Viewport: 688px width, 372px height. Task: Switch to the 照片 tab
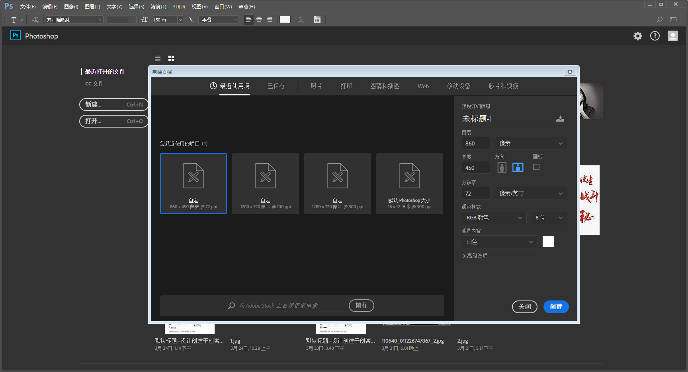coord(316,86)
